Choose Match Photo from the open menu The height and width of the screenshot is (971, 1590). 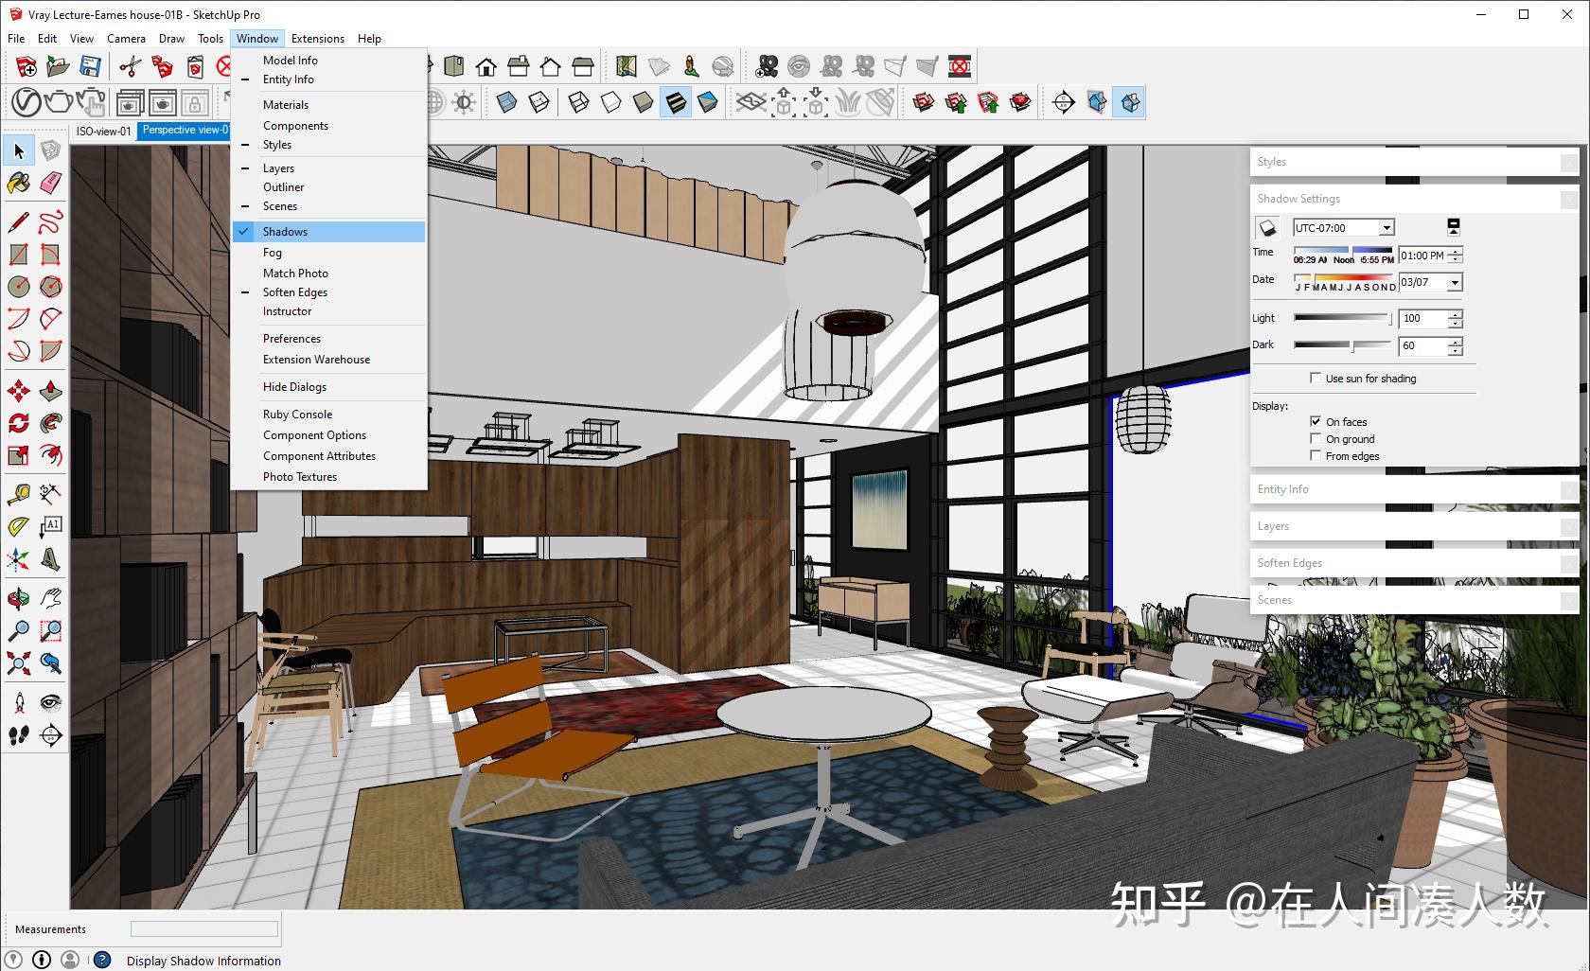tap(295, 273)
